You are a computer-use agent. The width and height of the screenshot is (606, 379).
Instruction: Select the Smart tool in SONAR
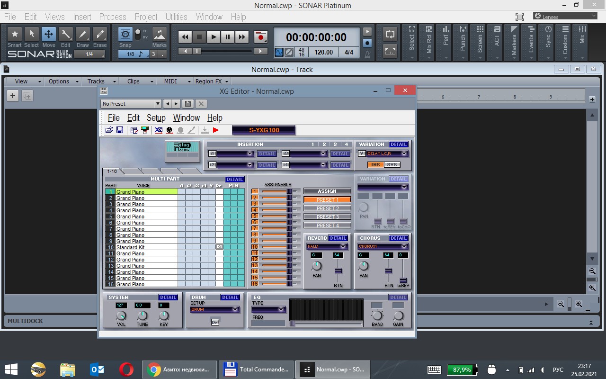coord(15,34)
